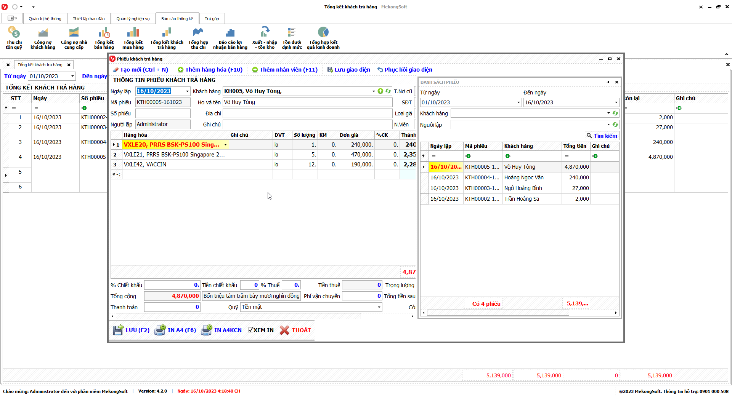Open Công nợ khách hàng report
The height and width of the screenshot is (396, 732).
pos(43,38)
